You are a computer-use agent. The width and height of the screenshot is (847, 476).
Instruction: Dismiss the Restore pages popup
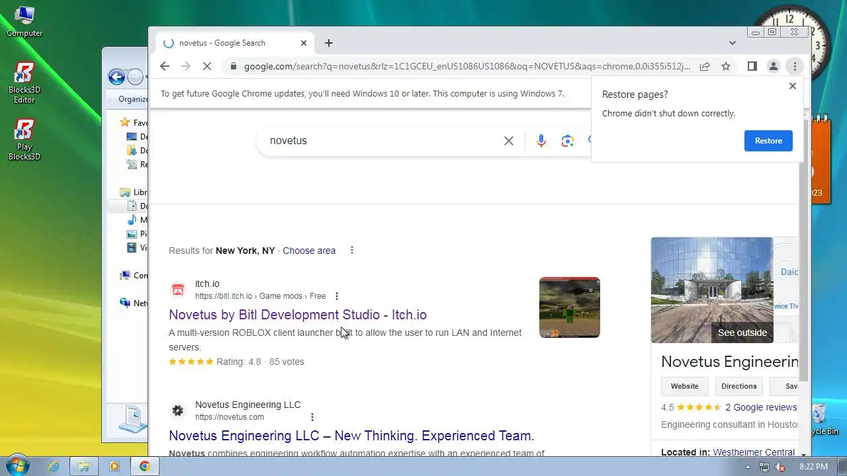(793, 86)
